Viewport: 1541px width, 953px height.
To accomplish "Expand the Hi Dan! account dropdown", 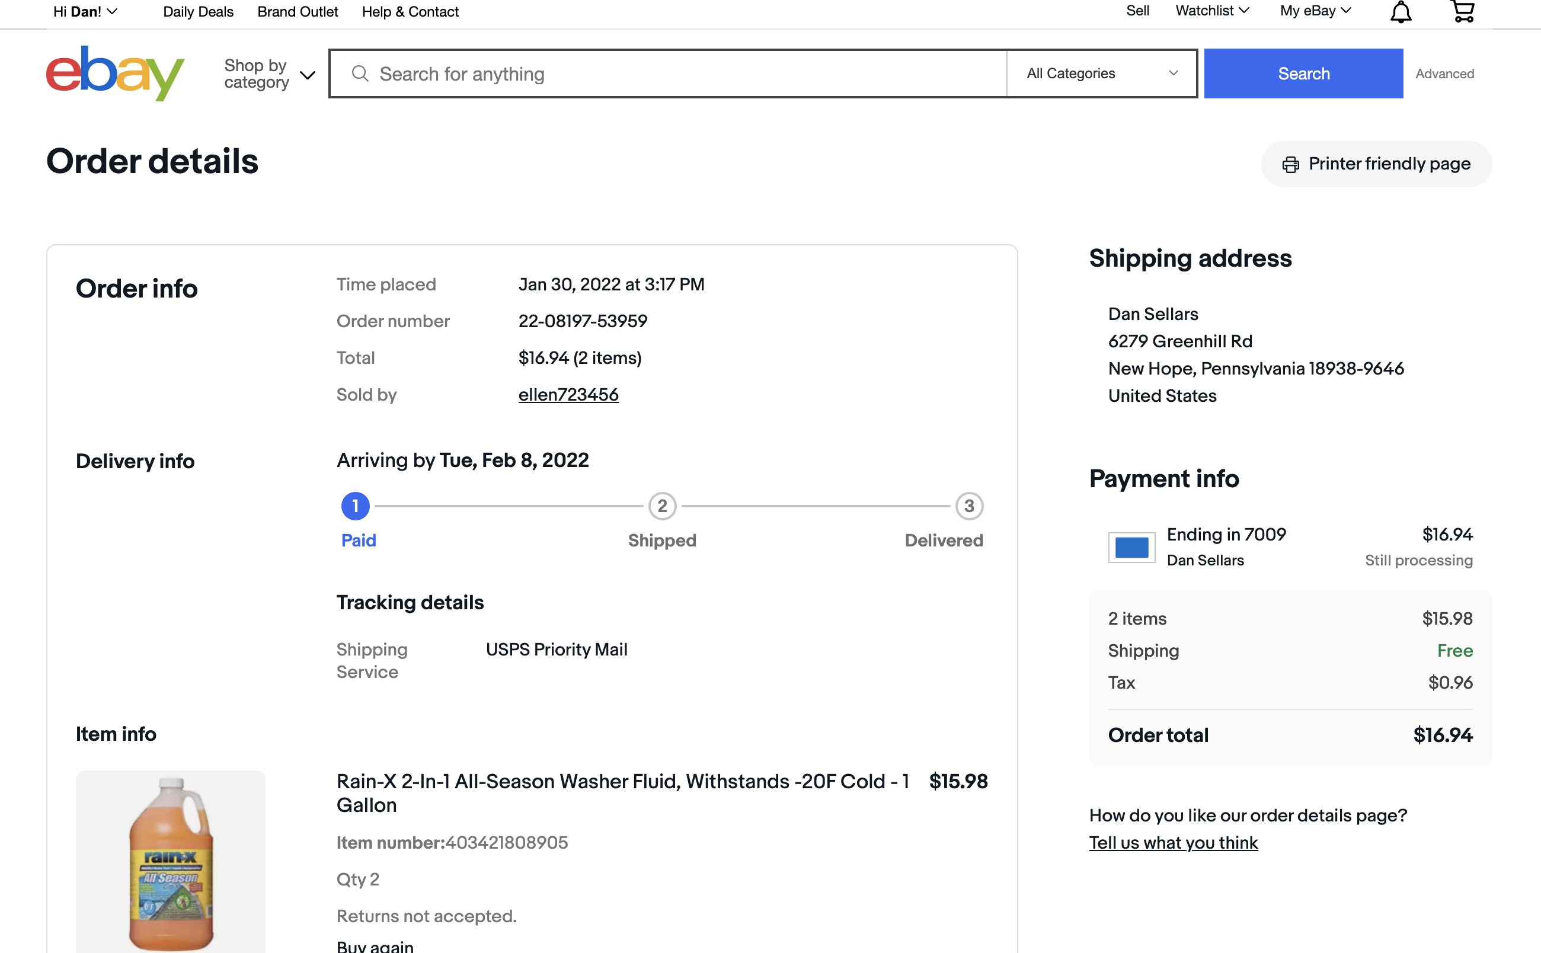I will [x=85, y=11].
